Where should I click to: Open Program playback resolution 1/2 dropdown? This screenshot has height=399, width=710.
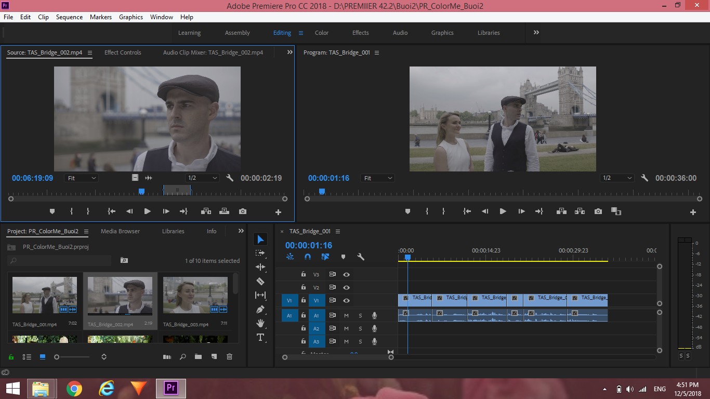616,178
